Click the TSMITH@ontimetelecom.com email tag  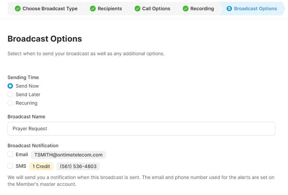pos(68,155)
